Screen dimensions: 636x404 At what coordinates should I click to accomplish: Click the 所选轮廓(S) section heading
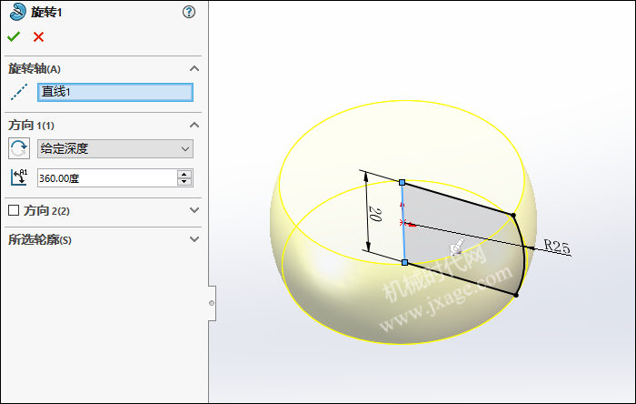(40, 239)
